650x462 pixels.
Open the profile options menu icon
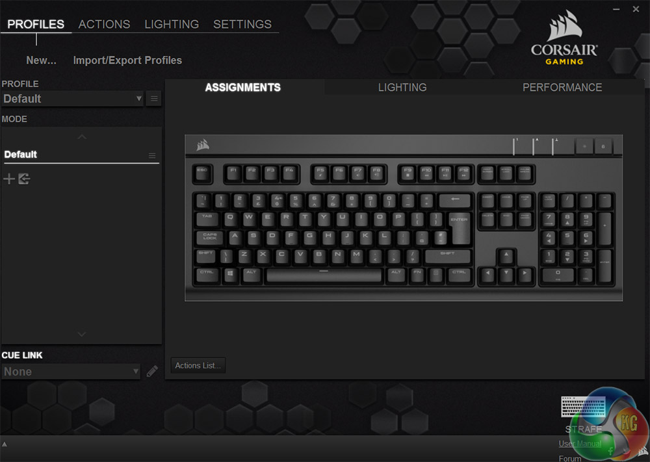tap(154, 99)
